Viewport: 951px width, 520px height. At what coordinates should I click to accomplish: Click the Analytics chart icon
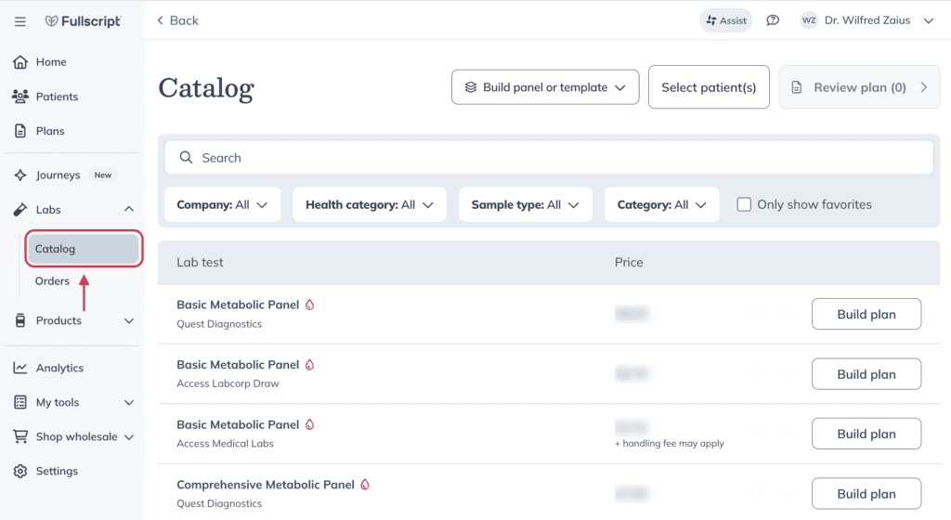tap(20, 368)
